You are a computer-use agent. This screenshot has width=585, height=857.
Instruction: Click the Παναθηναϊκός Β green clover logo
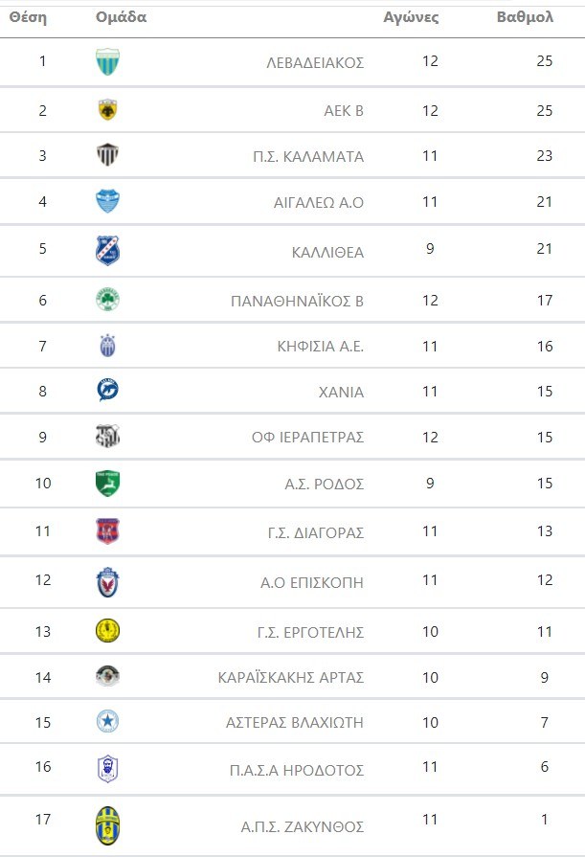(108, 300)
